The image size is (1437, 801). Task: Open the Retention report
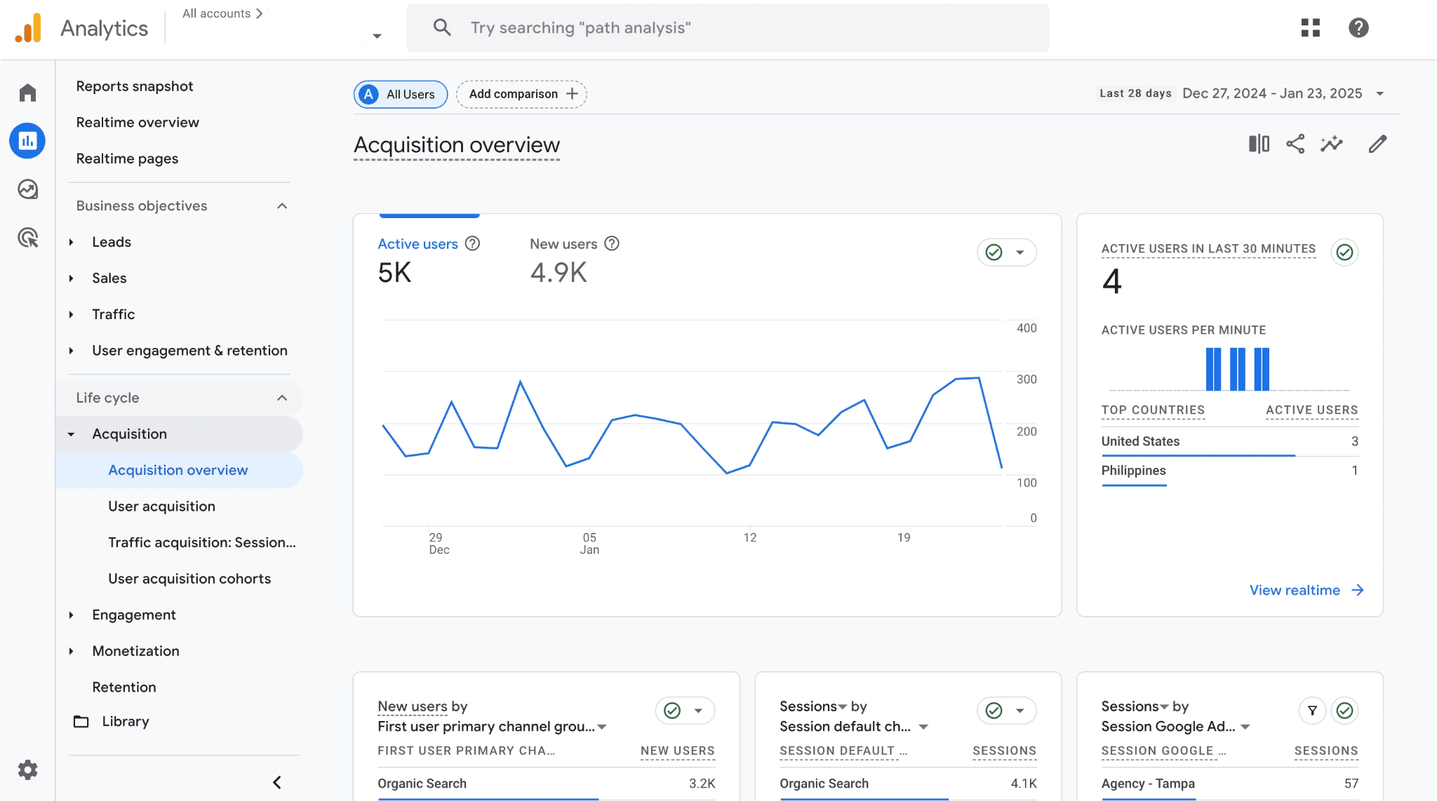pyautogui.click(x=124, y=687)
